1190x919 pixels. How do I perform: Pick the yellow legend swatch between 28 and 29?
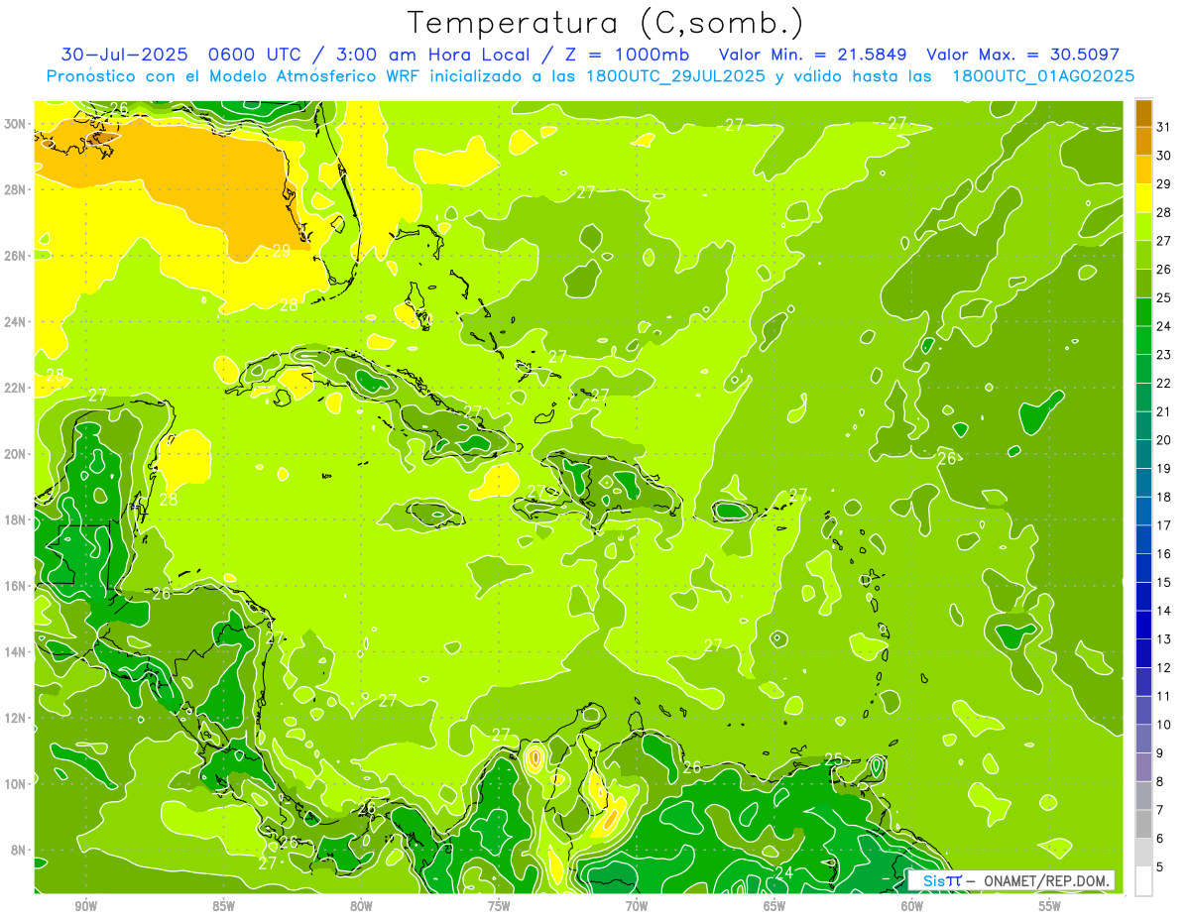tap(1143, 198)
